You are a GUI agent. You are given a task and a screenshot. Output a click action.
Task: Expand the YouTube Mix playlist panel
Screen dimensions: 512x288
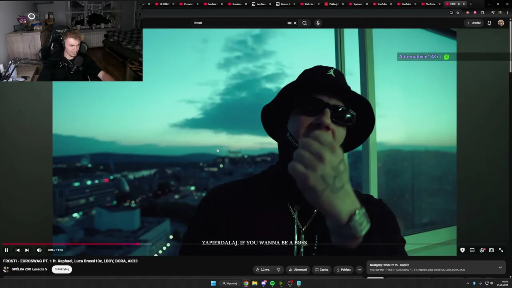500,267
